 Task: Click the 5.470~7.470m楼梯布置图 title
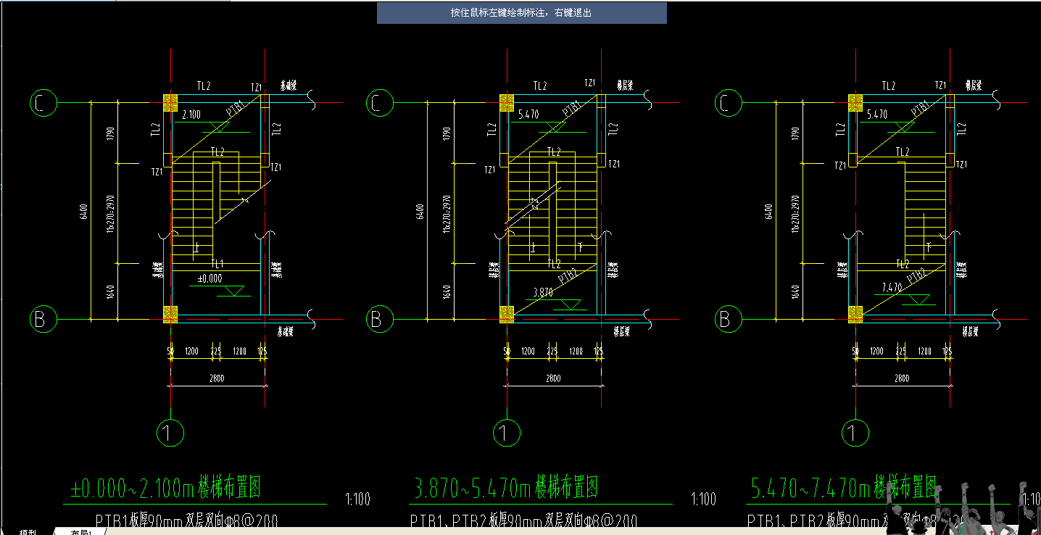[843, 488]
